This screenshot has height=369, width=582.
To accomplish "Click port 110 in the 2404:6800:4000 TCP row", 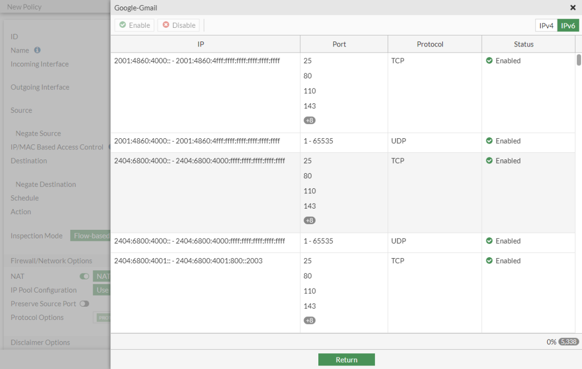I will pos(310,191).
